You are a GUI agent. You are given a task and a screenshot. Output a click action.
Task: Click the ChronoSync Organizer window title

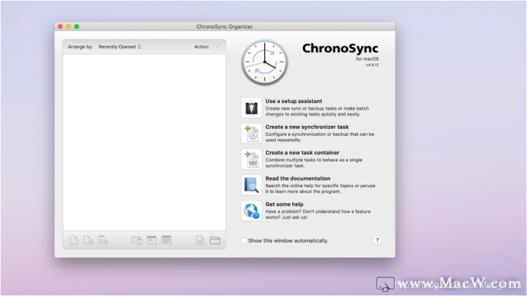224,26
